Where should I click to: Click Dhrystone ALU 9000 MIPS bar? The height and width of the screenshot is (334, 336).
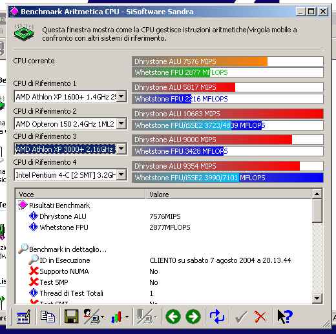[227, 140]
